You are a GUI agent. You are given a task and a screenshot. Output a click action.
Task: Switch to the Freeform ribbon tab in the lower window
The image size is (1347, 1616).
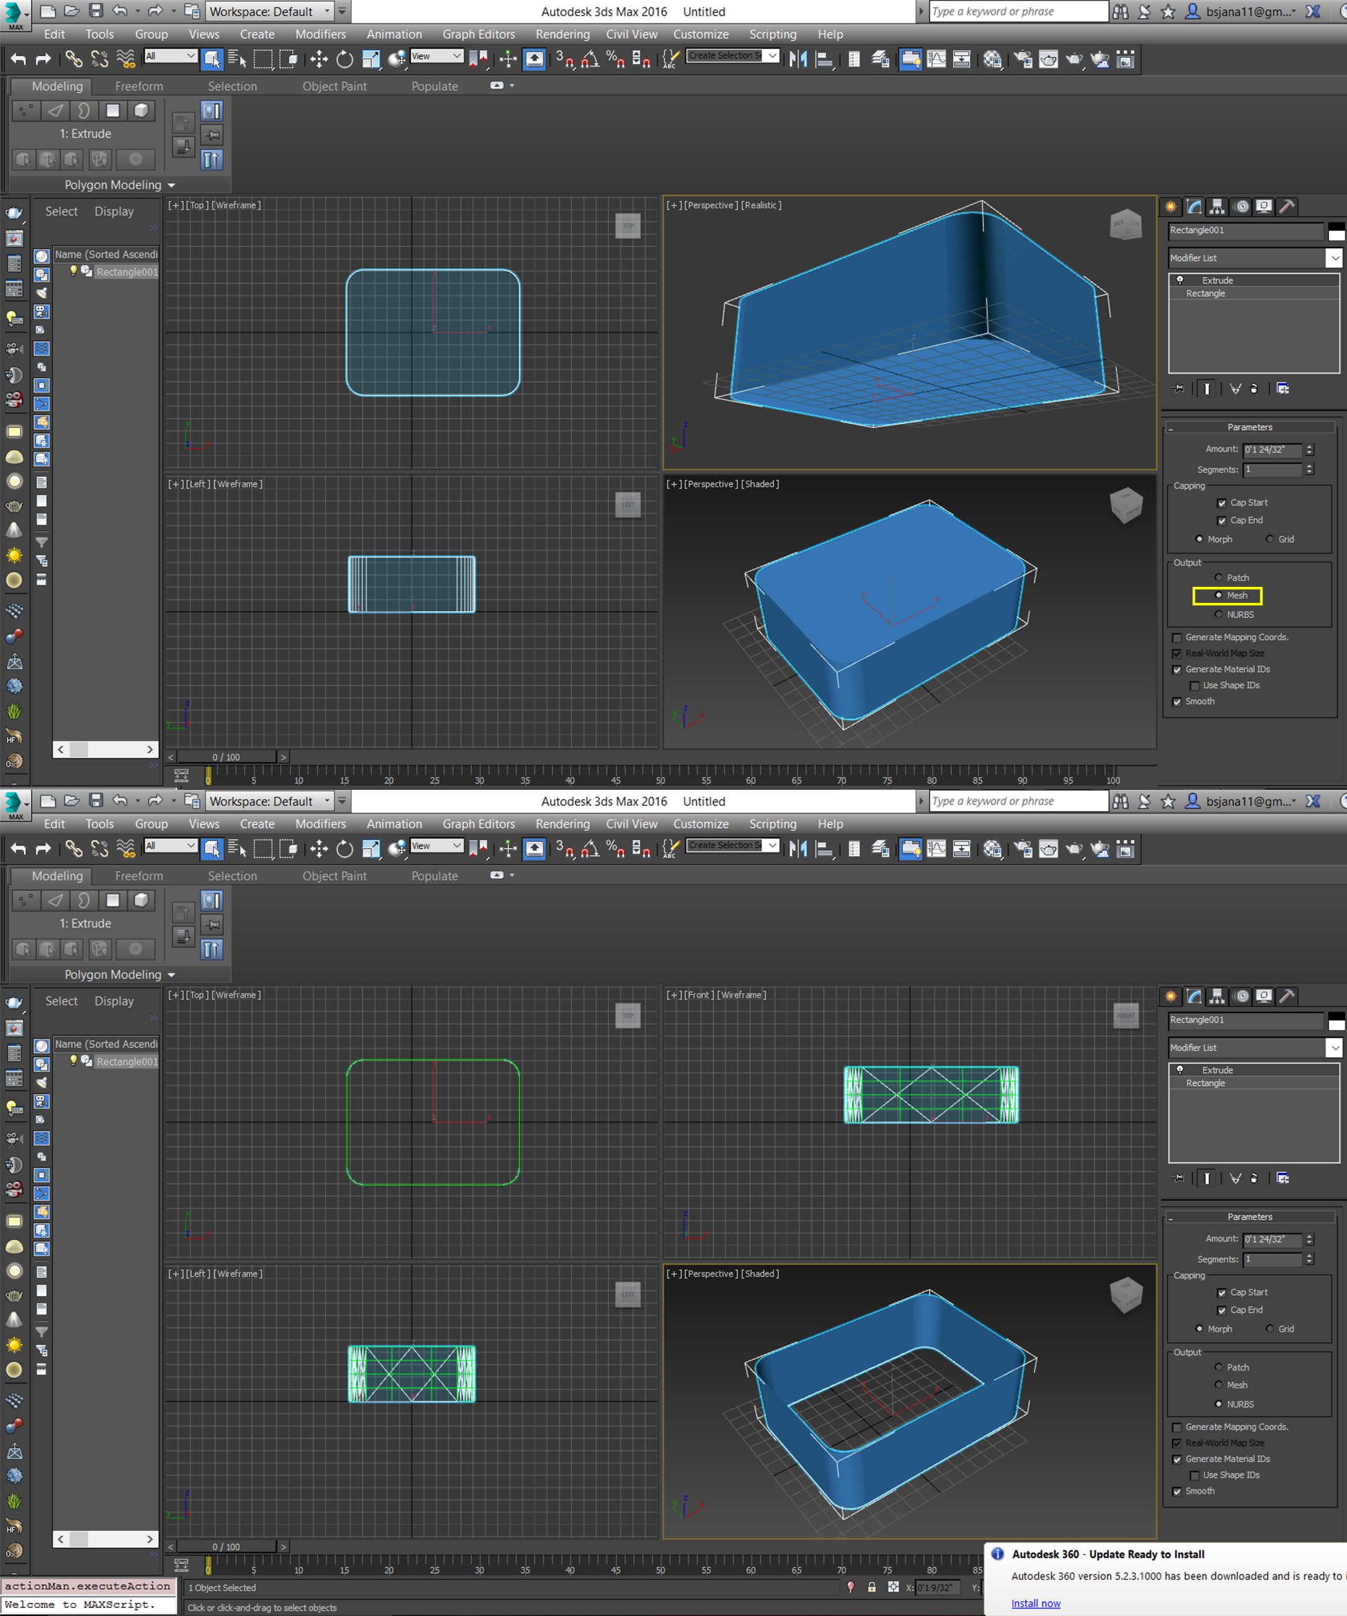tap(138, 876)
